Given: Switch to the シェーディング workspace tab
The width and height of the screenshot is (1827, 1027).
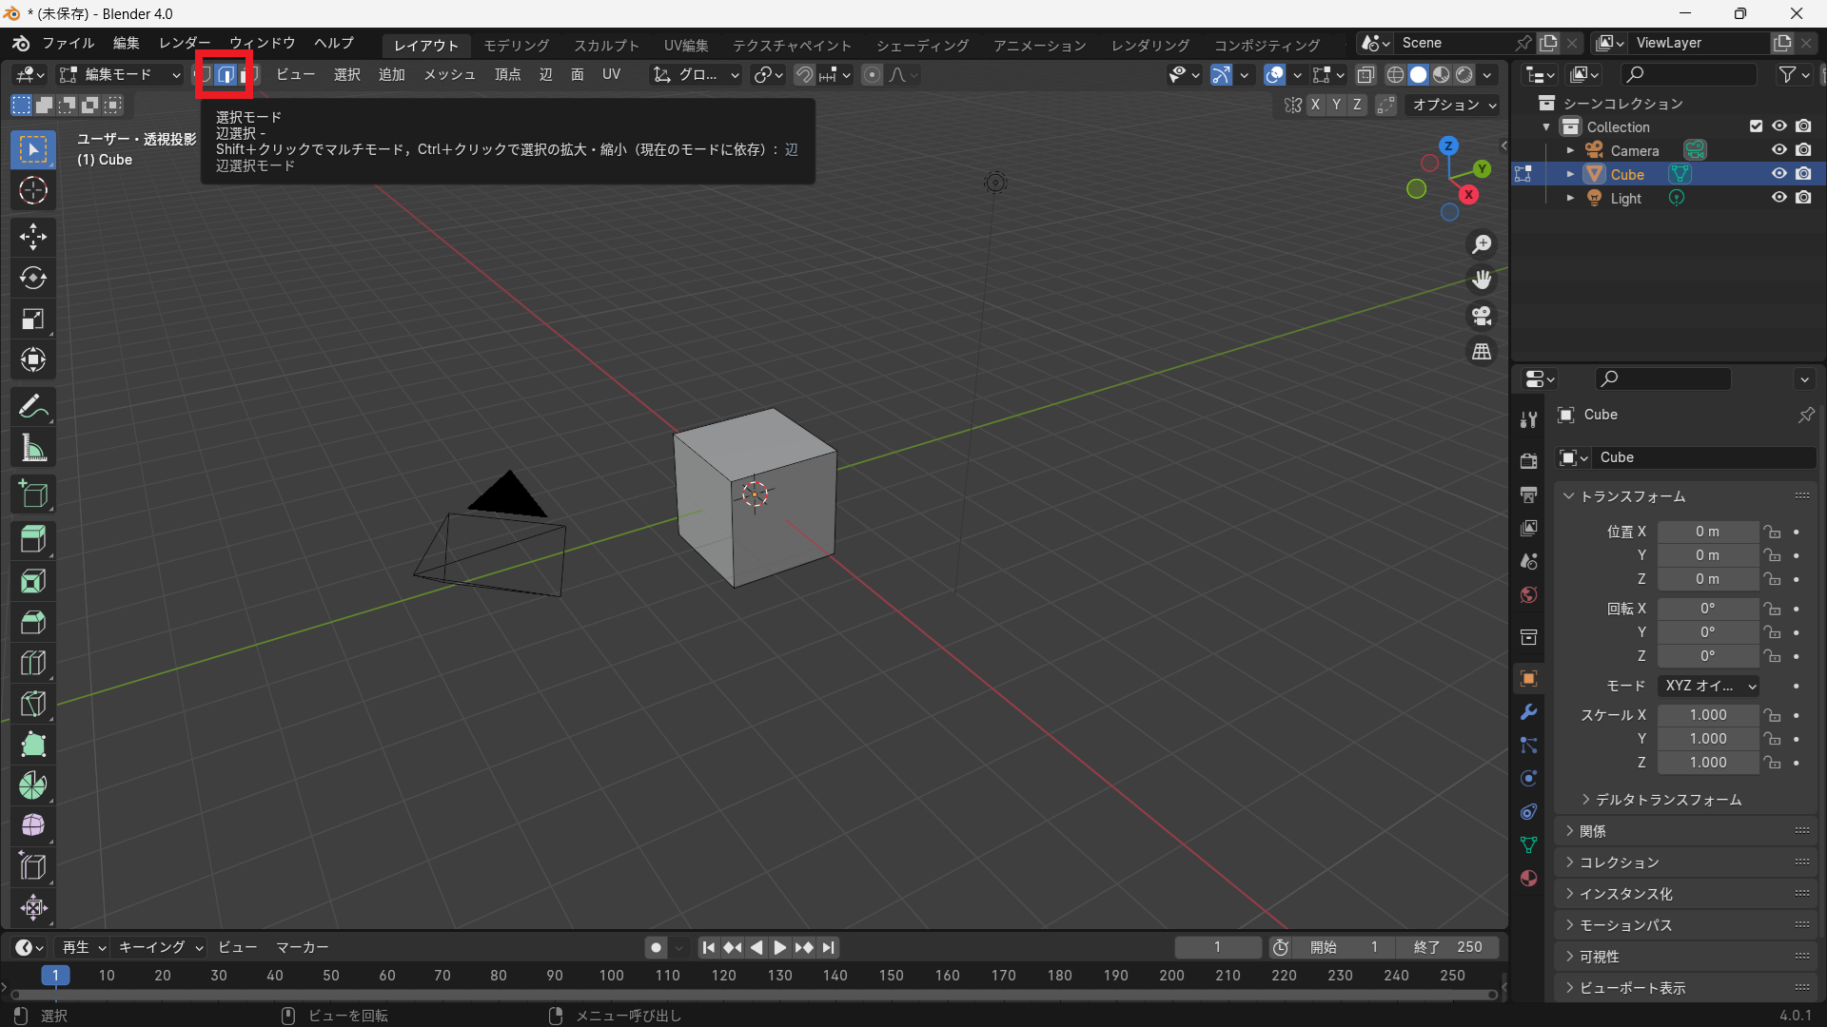Looking at the screenshot, I should tap(922, 45).
